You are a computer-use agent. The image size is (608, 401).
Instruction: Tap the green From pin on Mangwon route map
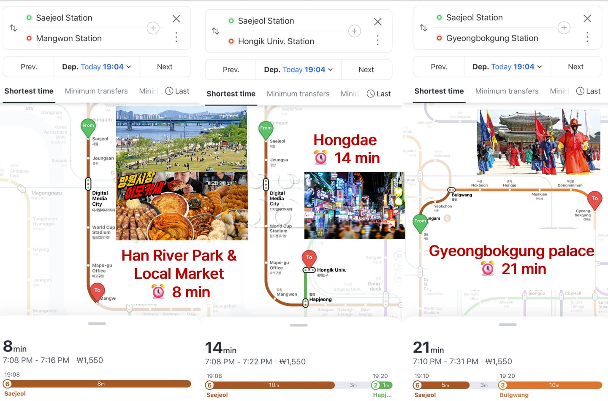coord(88,128)
